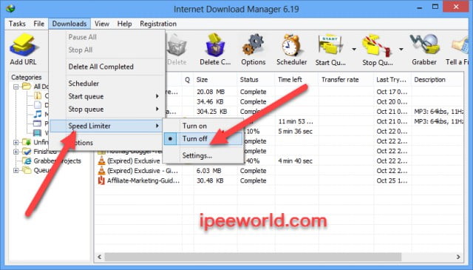473x270 pixels.
Task: Open the Scheduler alarm clock icon
Action: (x=290, y=44)
